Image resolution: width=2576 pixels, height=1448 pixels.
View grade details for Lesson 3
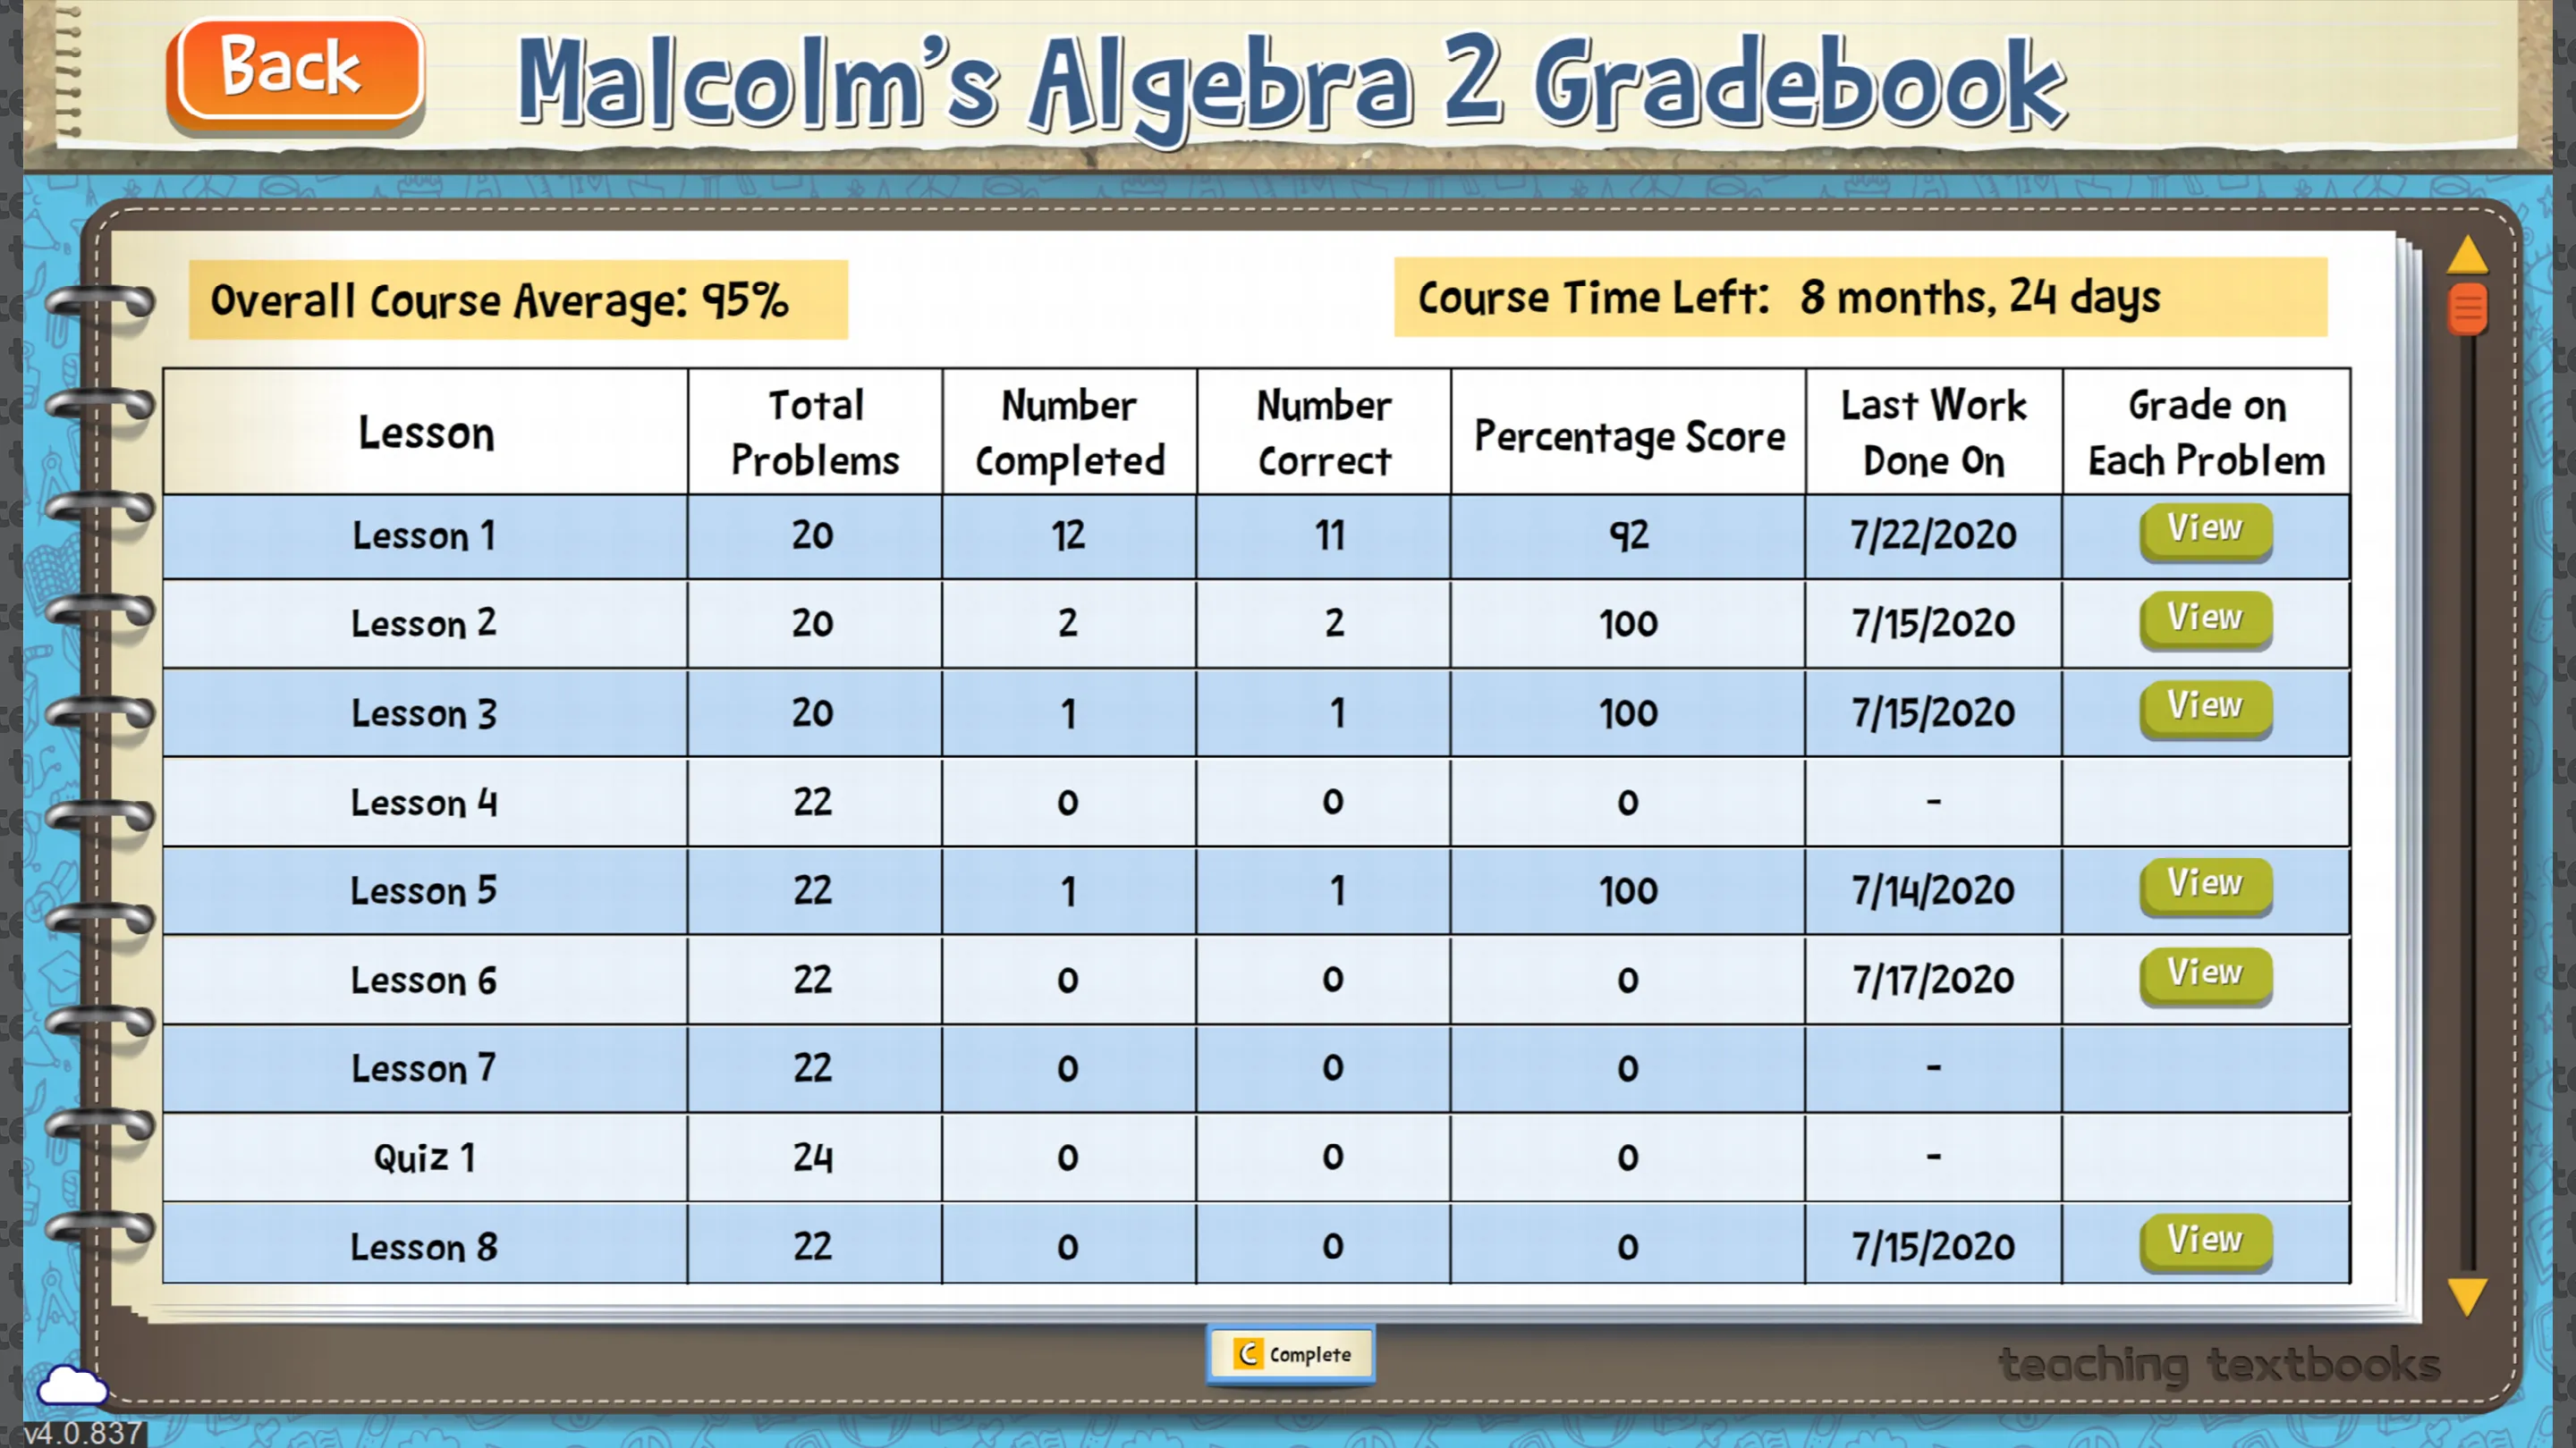[x=2205, y=707]
